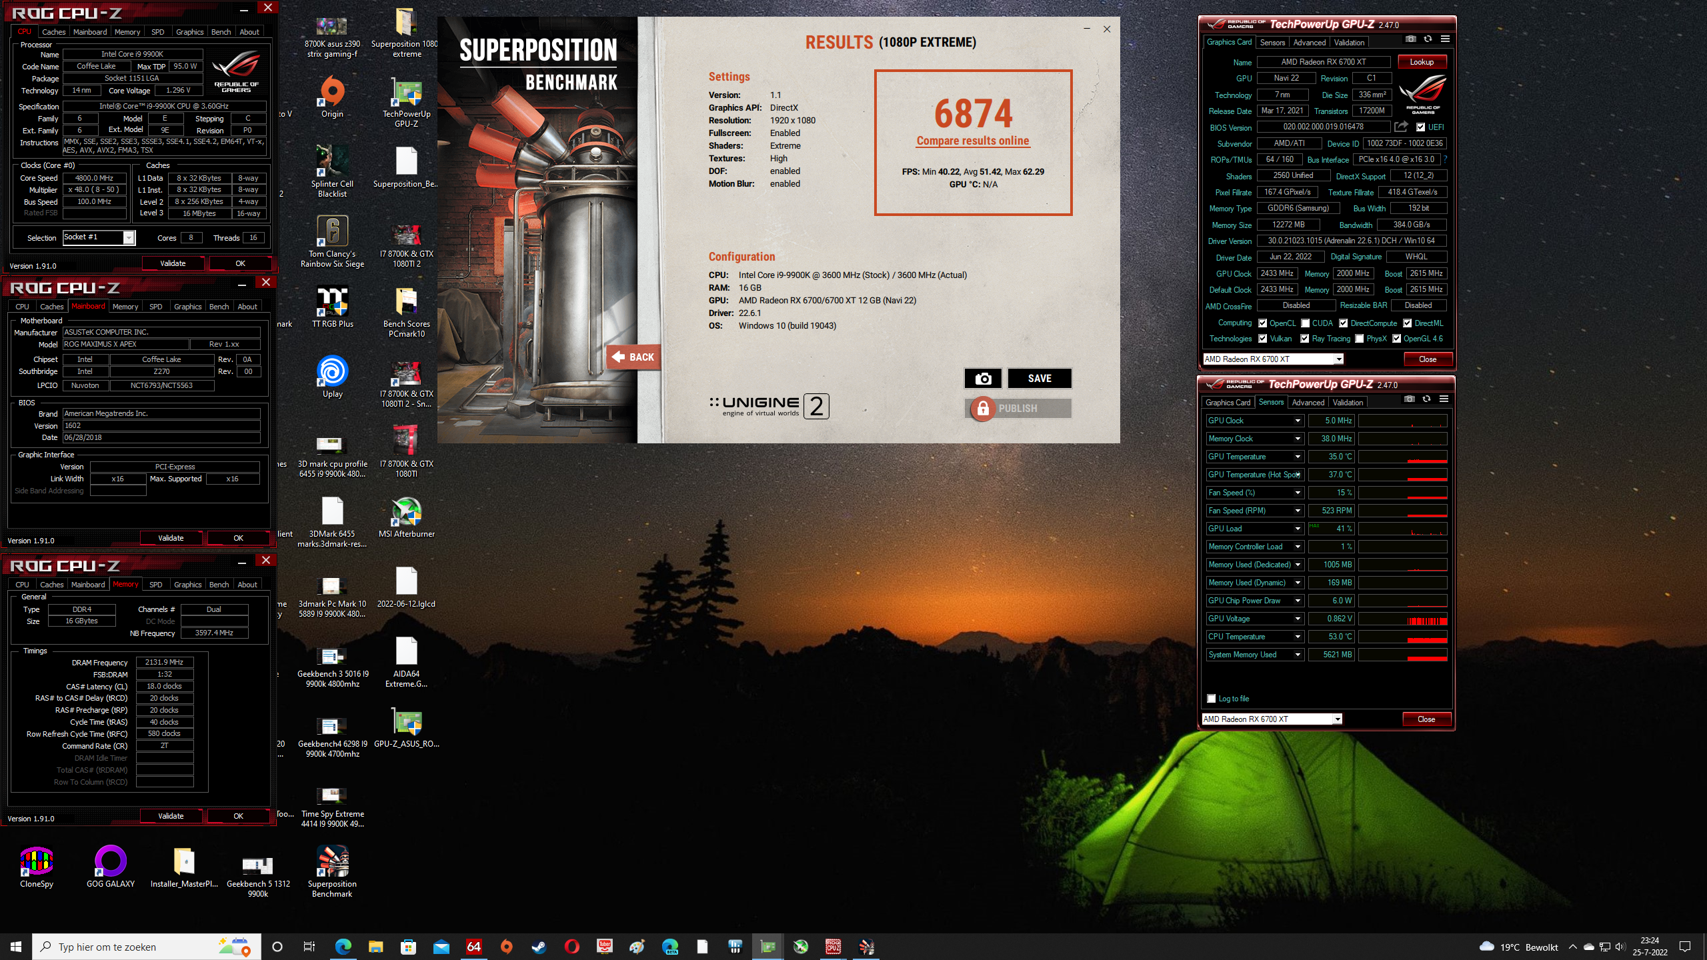Viewport: 1707px width, 960px height.
Task: Toggle the OpenCL checkbox
Action: click(x=1263, y=323)
